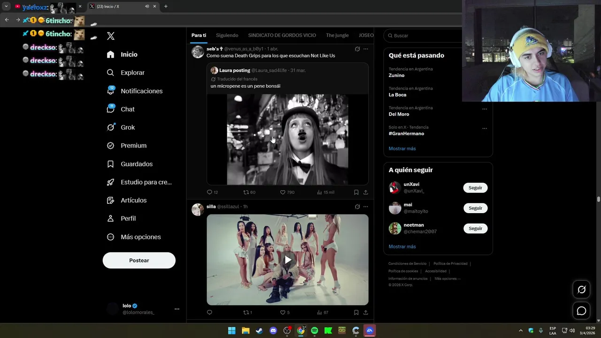This screenshot has width=601, height=338.
Task: Switch to SINDICATO DE GORDOS VICIO tab
Action: 282,35
